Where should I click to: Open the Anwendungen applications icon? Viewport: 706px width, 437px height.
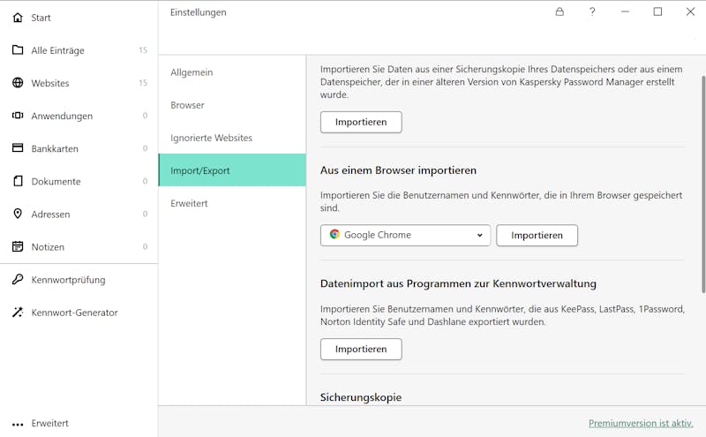tap(18, 116)
